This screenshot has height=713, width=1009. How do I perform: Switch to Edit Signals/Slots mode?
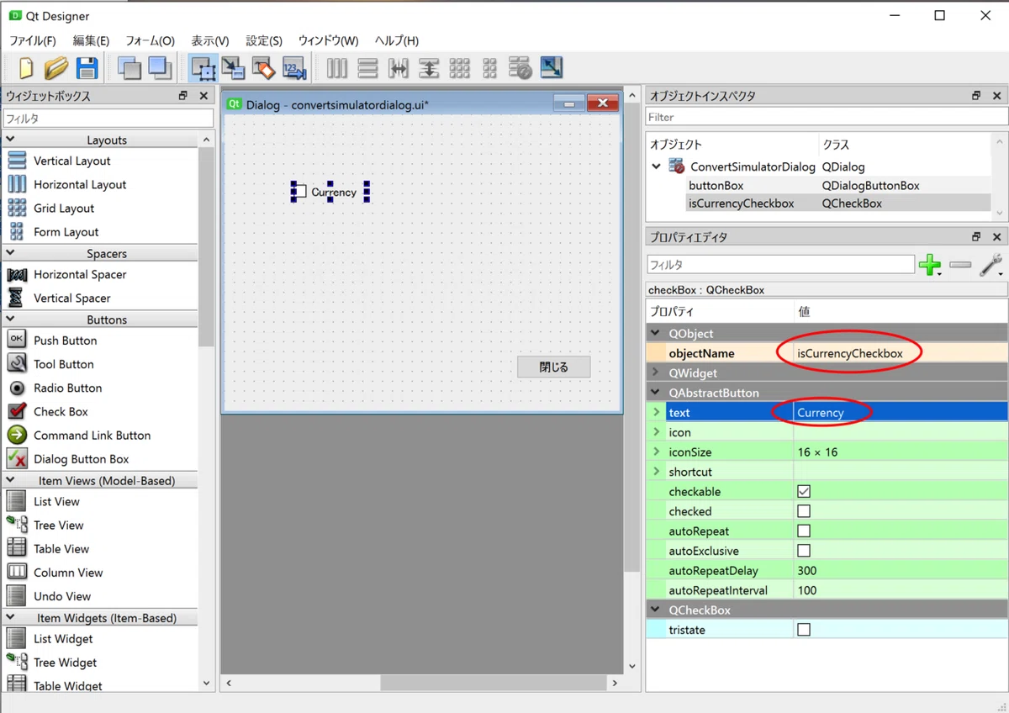[233, 68]
